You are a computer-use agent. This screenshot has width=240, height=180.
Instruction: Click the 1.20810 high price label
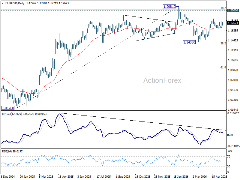click(169, 7)
